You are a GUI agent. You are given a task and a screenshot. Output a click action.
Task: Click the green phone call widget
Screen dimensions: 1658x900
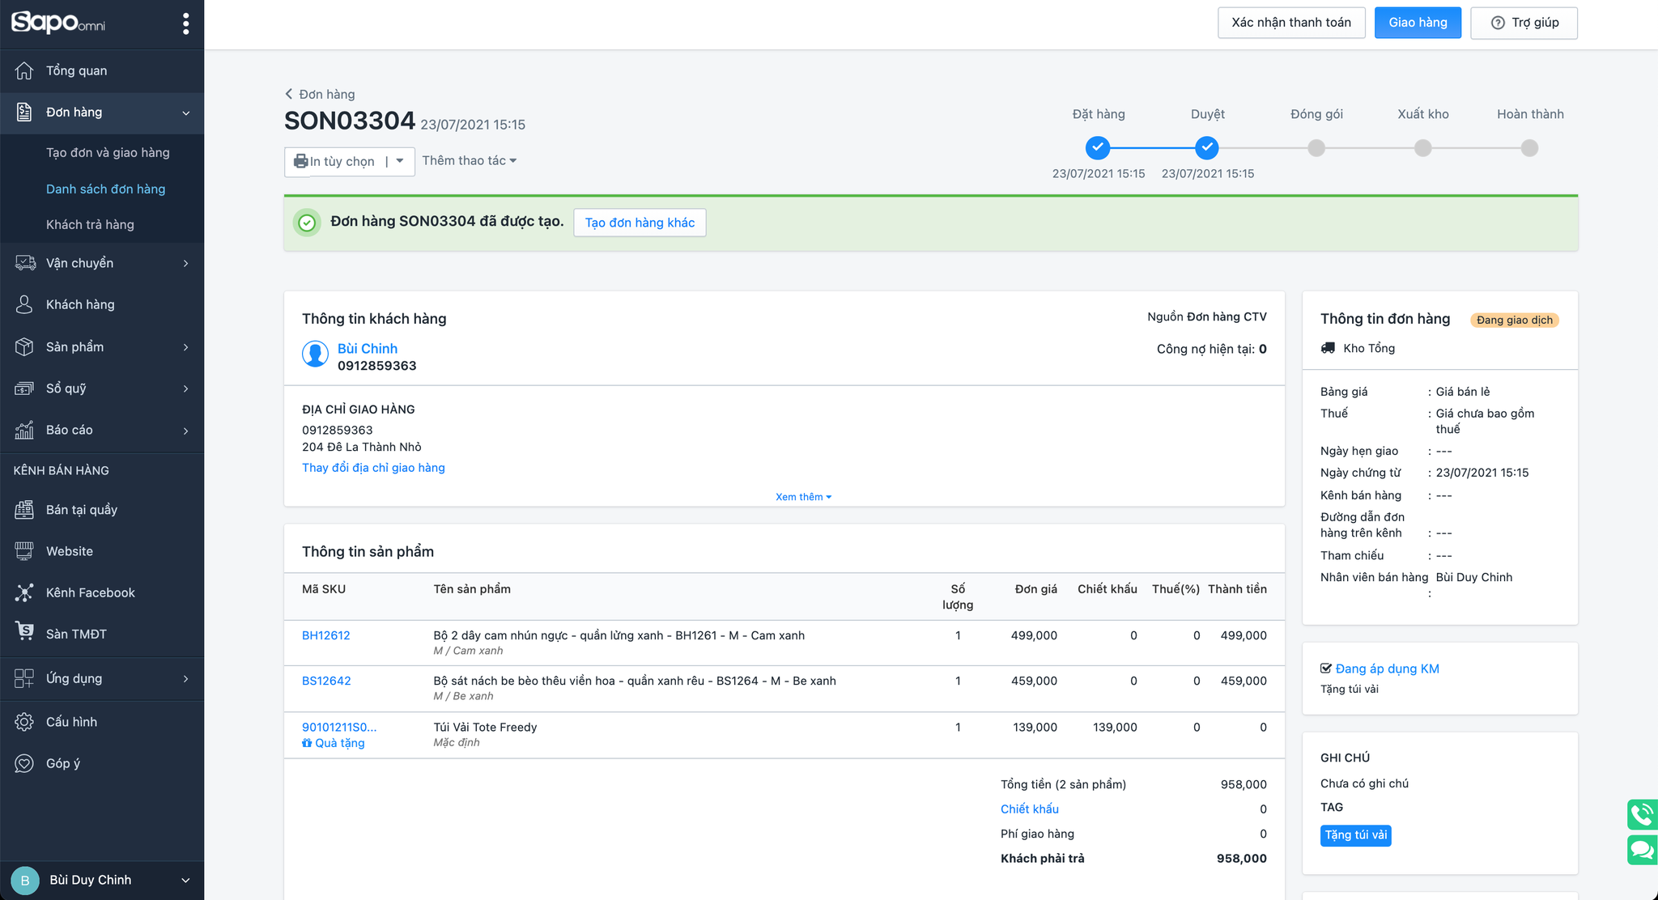pyautogui.click(x=1642, y=814)
